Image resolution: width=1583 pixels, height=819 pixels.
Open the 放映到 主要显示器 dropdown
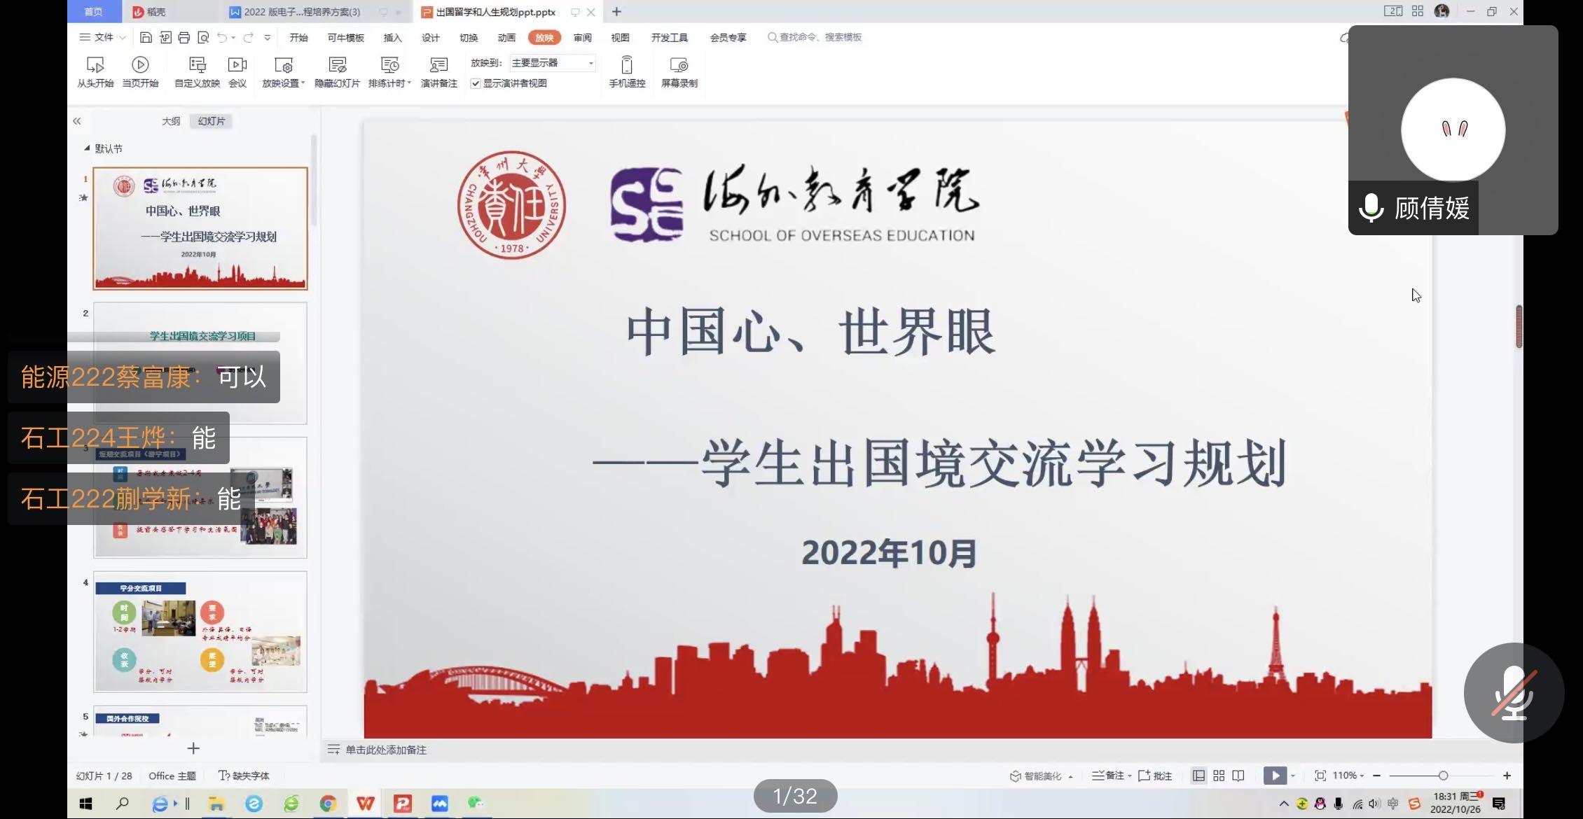(x=553, y=63)
